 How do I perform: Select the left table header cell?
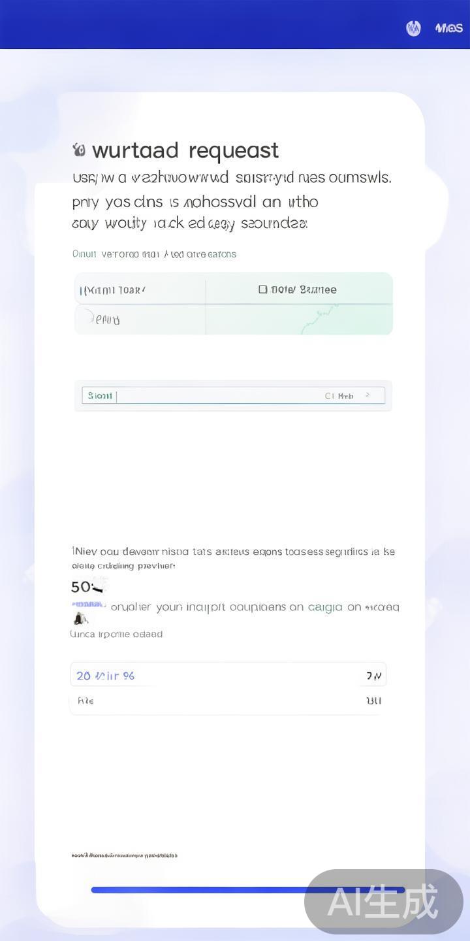pos(140,289)
